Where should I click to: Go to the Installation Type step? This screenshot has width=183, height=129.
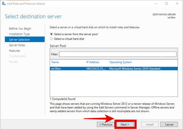pyautogui.click(x=19, y=34)
